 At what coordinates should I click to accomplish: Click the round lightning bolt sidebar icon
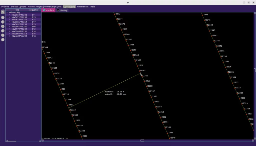click(3, 22)
